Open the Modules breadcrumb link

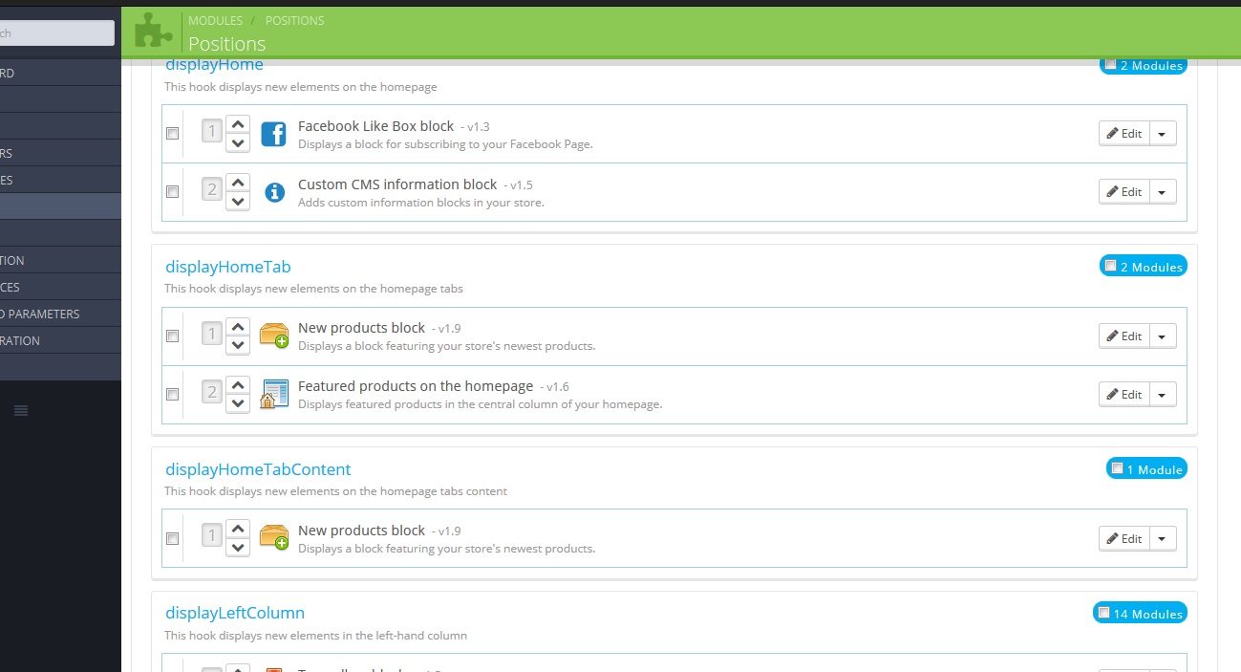coord(215,20)
